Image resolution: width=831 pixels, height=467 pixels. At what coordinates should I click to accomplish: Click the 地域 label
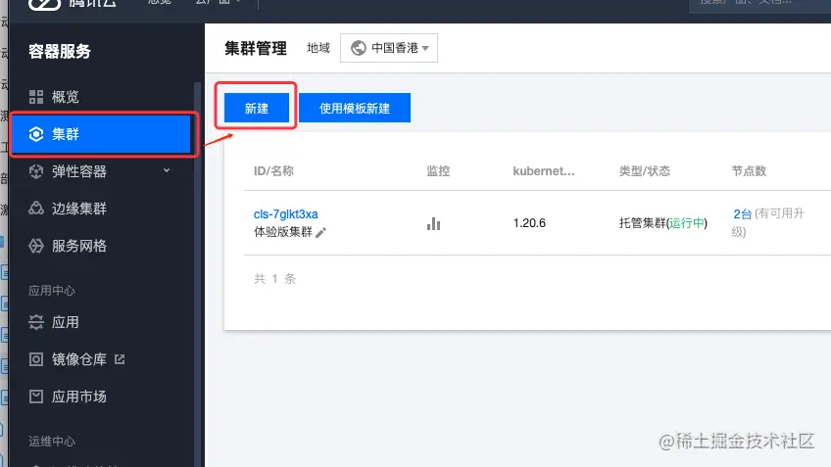318,48
